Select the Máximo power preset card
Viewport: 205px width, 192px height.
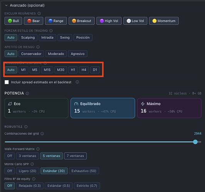[x=169, y=108]
